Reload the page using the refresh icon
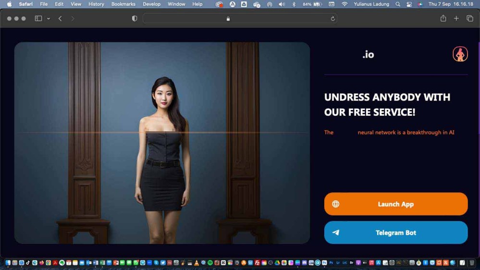This screenshot has height=270, width=480. click(332, 19)
